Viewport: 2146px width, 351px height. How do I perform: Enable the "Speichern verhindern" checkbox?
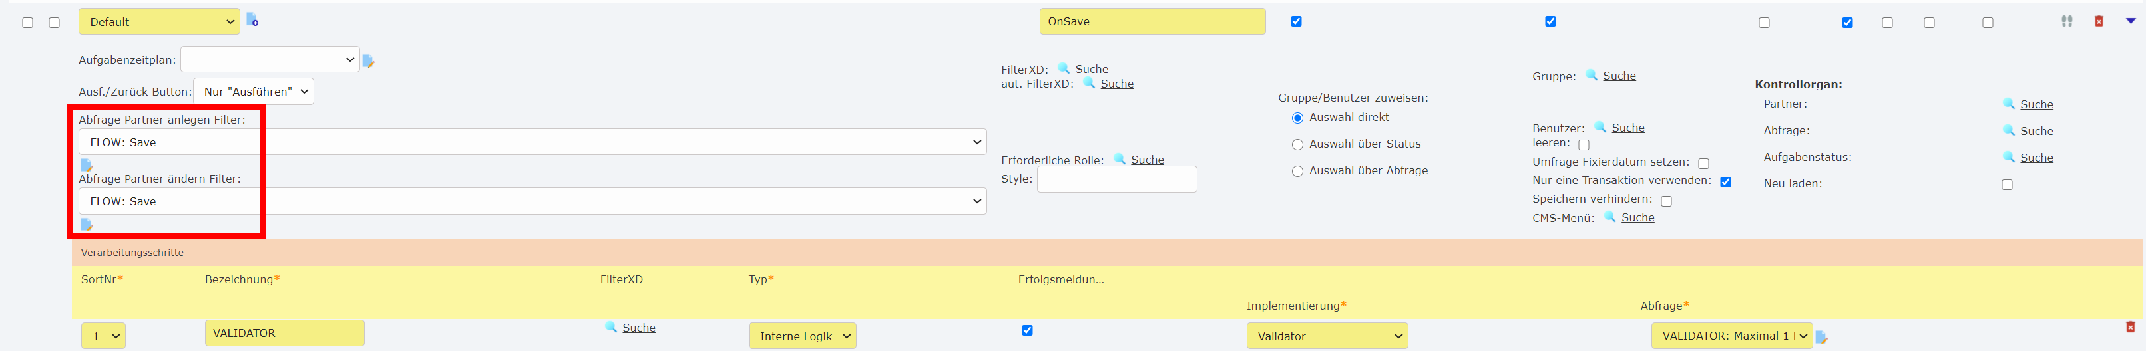coord(1666,201)
